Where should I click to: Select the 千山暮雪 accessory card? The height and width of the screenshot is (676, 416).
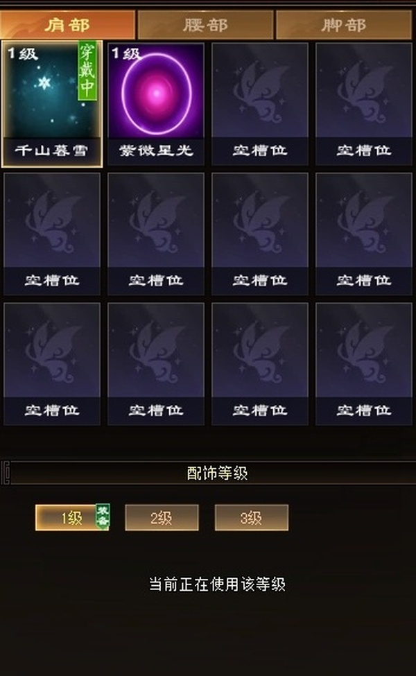(x=52, y=104)
